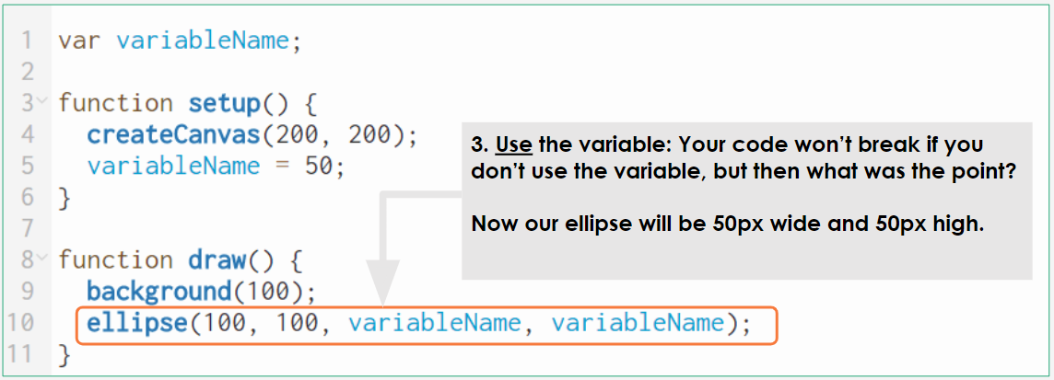Viewport: 1054px width, 380px height.
Task: Click the underlined word Use in annotation
Action: [x=513, y=145]
